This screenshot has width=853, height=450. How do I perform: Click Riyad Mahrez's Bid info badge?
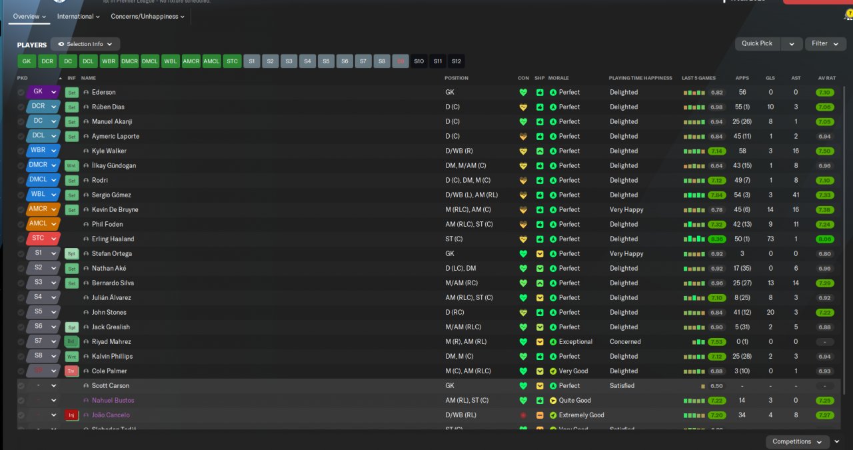71,341
